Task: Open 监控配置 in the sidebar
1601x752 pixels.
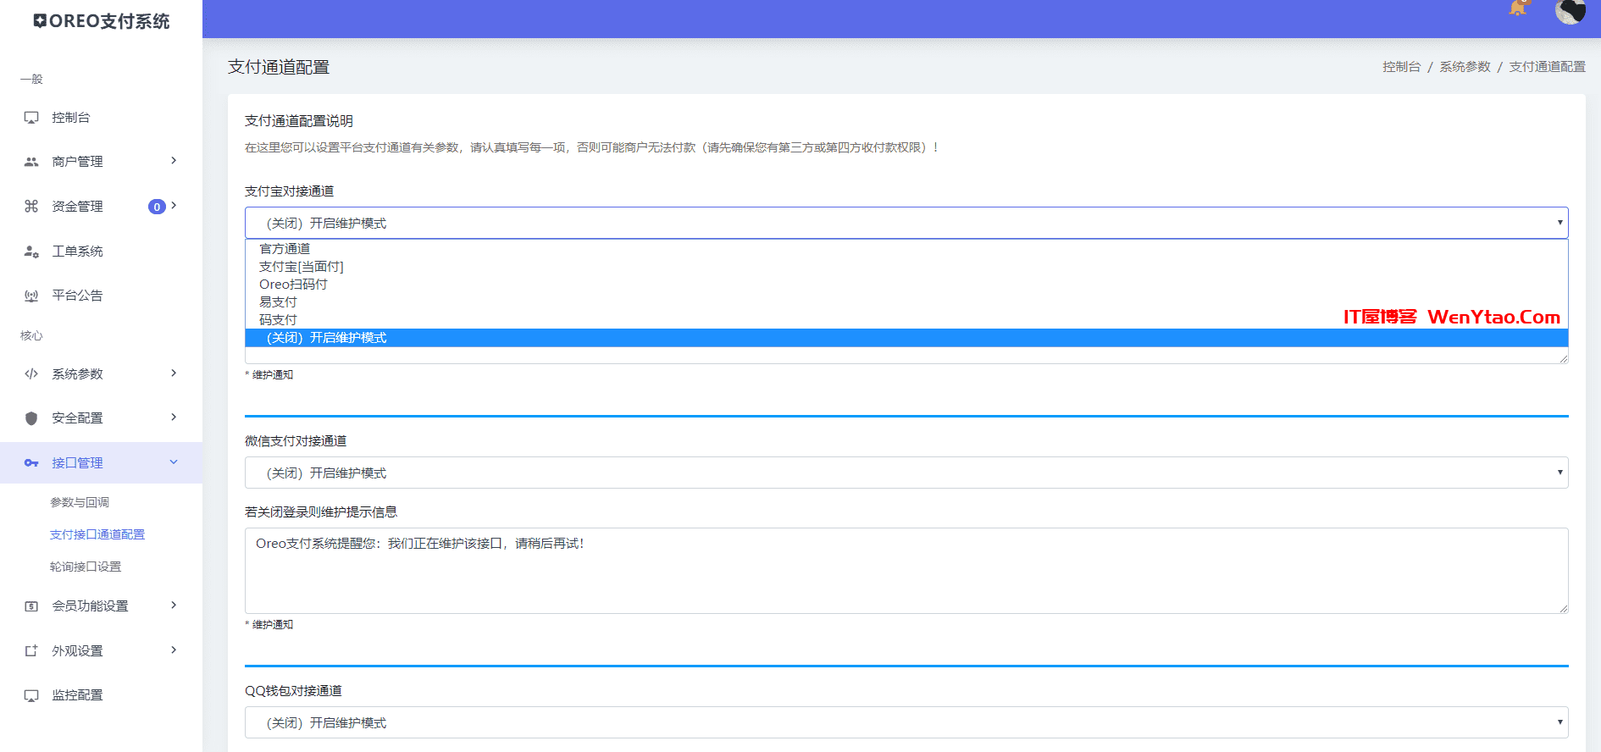Action: tap(77, 695)
